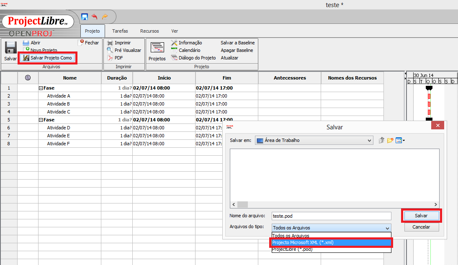The width and height of the screenshot is (458, 265).
Task: Select row number 3 header
Action: 9,104
